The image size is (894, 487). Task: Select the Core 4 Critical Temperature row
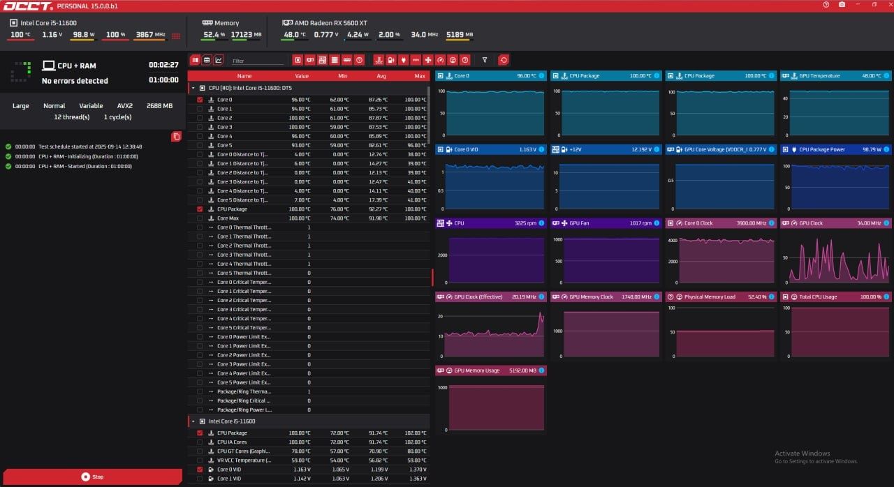309,319
